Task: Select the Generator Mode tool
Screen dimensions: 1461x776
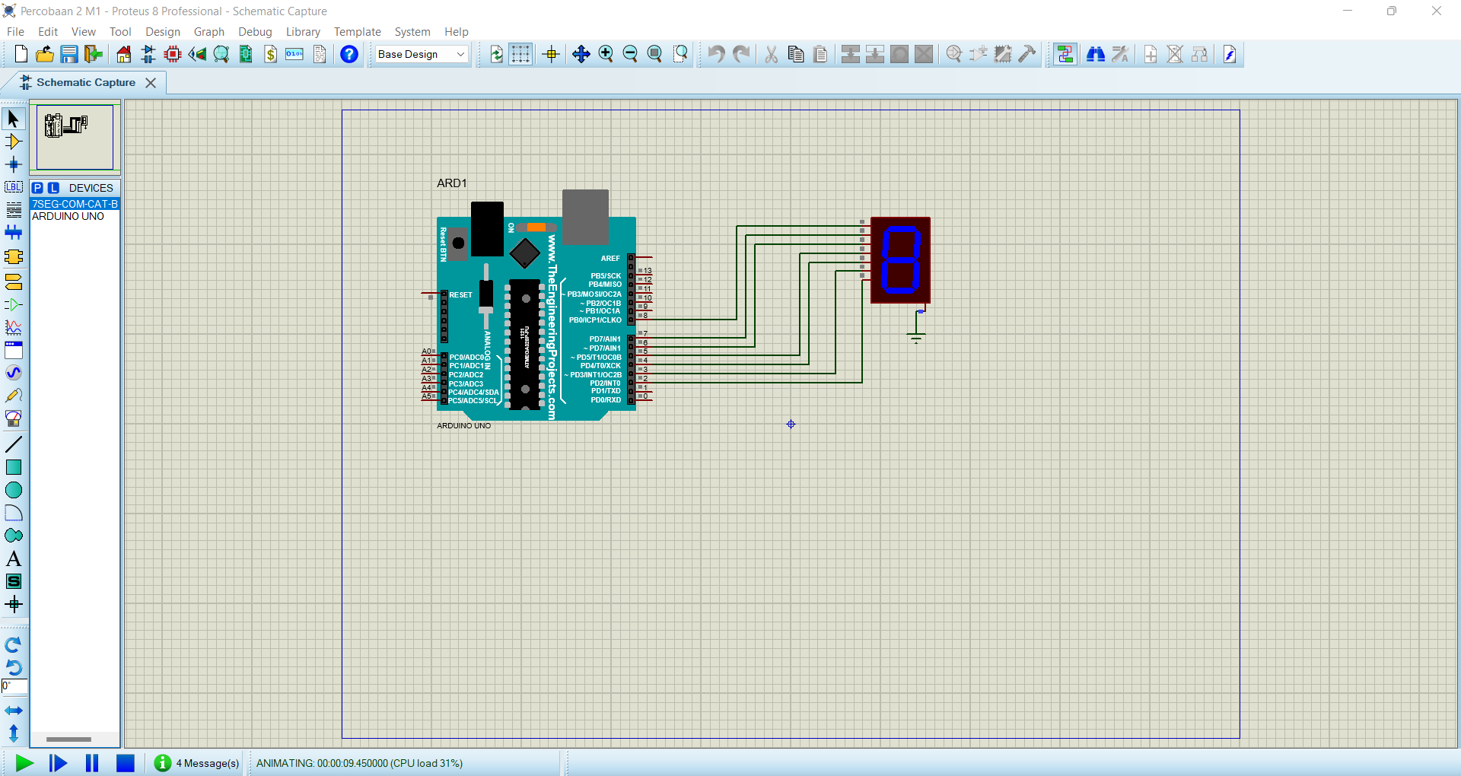Action: pyautogui.click(x=13, y=373)
